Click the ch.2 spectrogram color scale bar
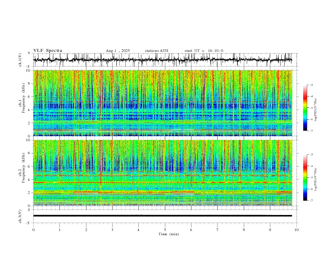This screenshot has width=334, height=258. click(x=305, y=177)
